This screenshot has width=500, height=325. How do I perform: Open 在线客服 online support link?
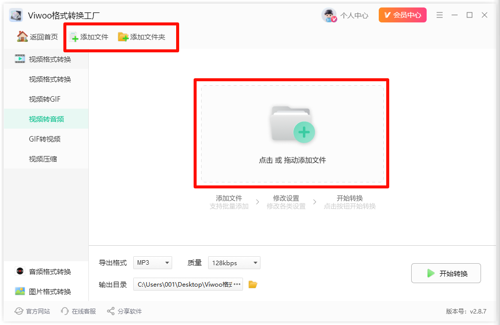78,311
